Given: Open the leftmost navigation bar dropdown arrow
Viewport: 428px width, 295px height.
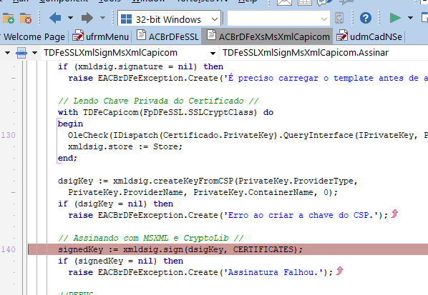Looking at the screenshot, I should pos(7,53).
